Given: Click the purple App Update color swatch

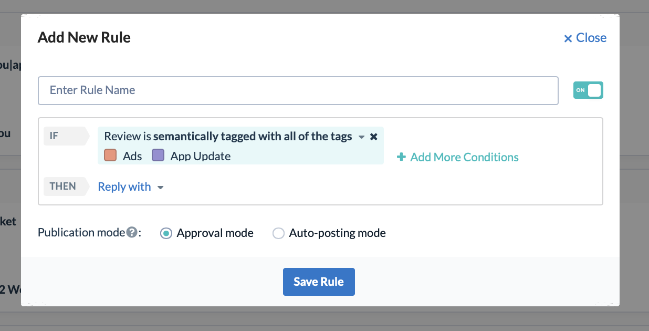Looking at the screenshot, I should [158, 156].
